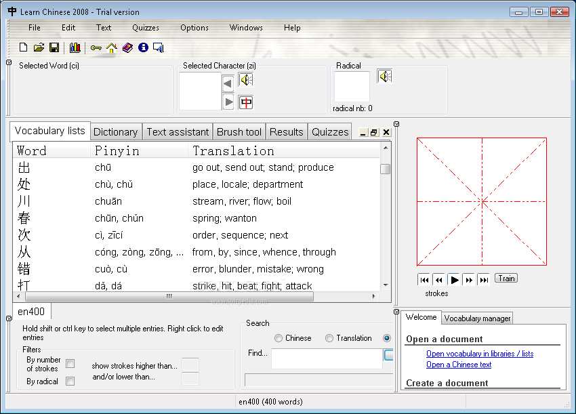Click the Train button

[x=506, y=278]
